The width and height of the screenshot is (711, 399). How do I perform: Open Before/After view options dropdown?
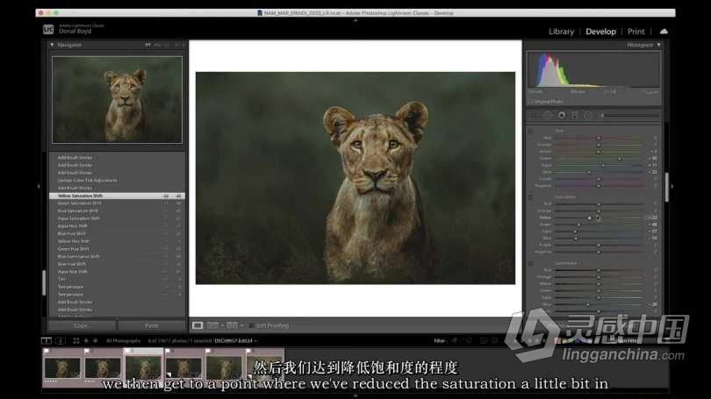coord(242,325)
